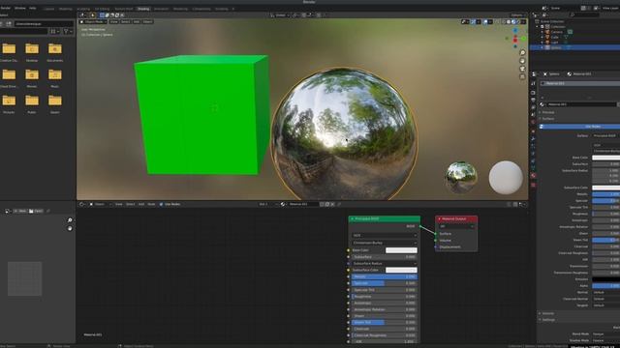This screenshot has height=348, width=620.
Task: Open the Documents folder in file browser
Action: point(55,51)
